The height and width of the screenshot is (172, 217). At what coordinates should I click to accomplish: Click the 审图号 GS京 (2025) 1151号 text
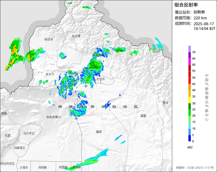(x=195, y=168)
